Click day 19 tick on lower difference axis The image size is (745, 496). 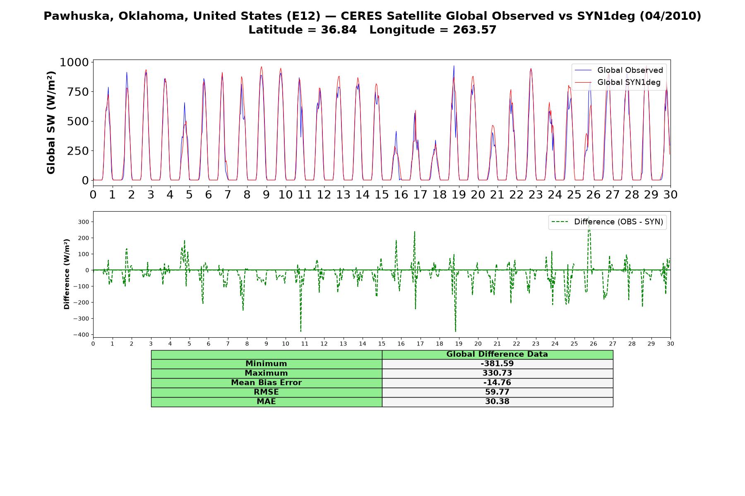pyautogui.click(x=459, y=344)
